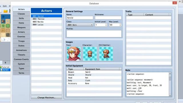This screenshot has height=103, width=183.
Task: Open the Animations tab
Action: pyautogui.click(x=21, y=50)
